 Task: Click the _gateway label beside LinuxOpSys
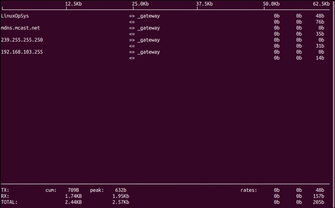[149, 16]
